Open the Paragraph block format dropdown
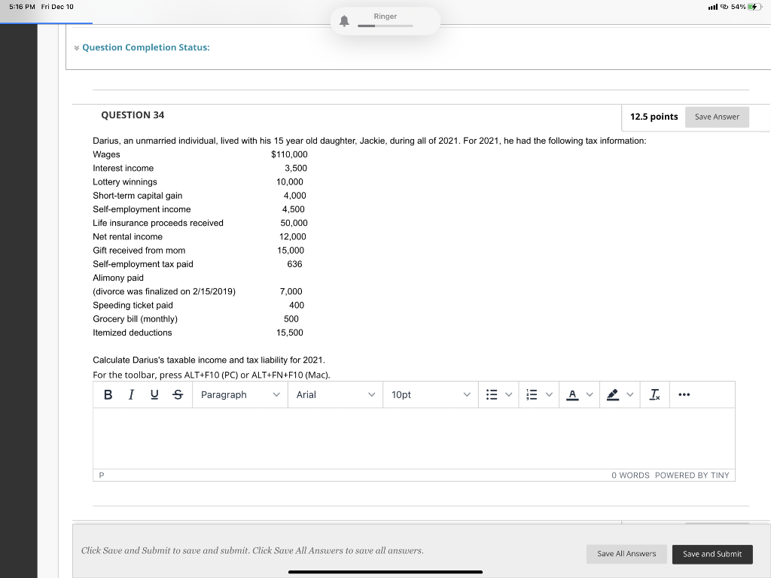This screenshot has width=771, height=578. click(240, 394)
